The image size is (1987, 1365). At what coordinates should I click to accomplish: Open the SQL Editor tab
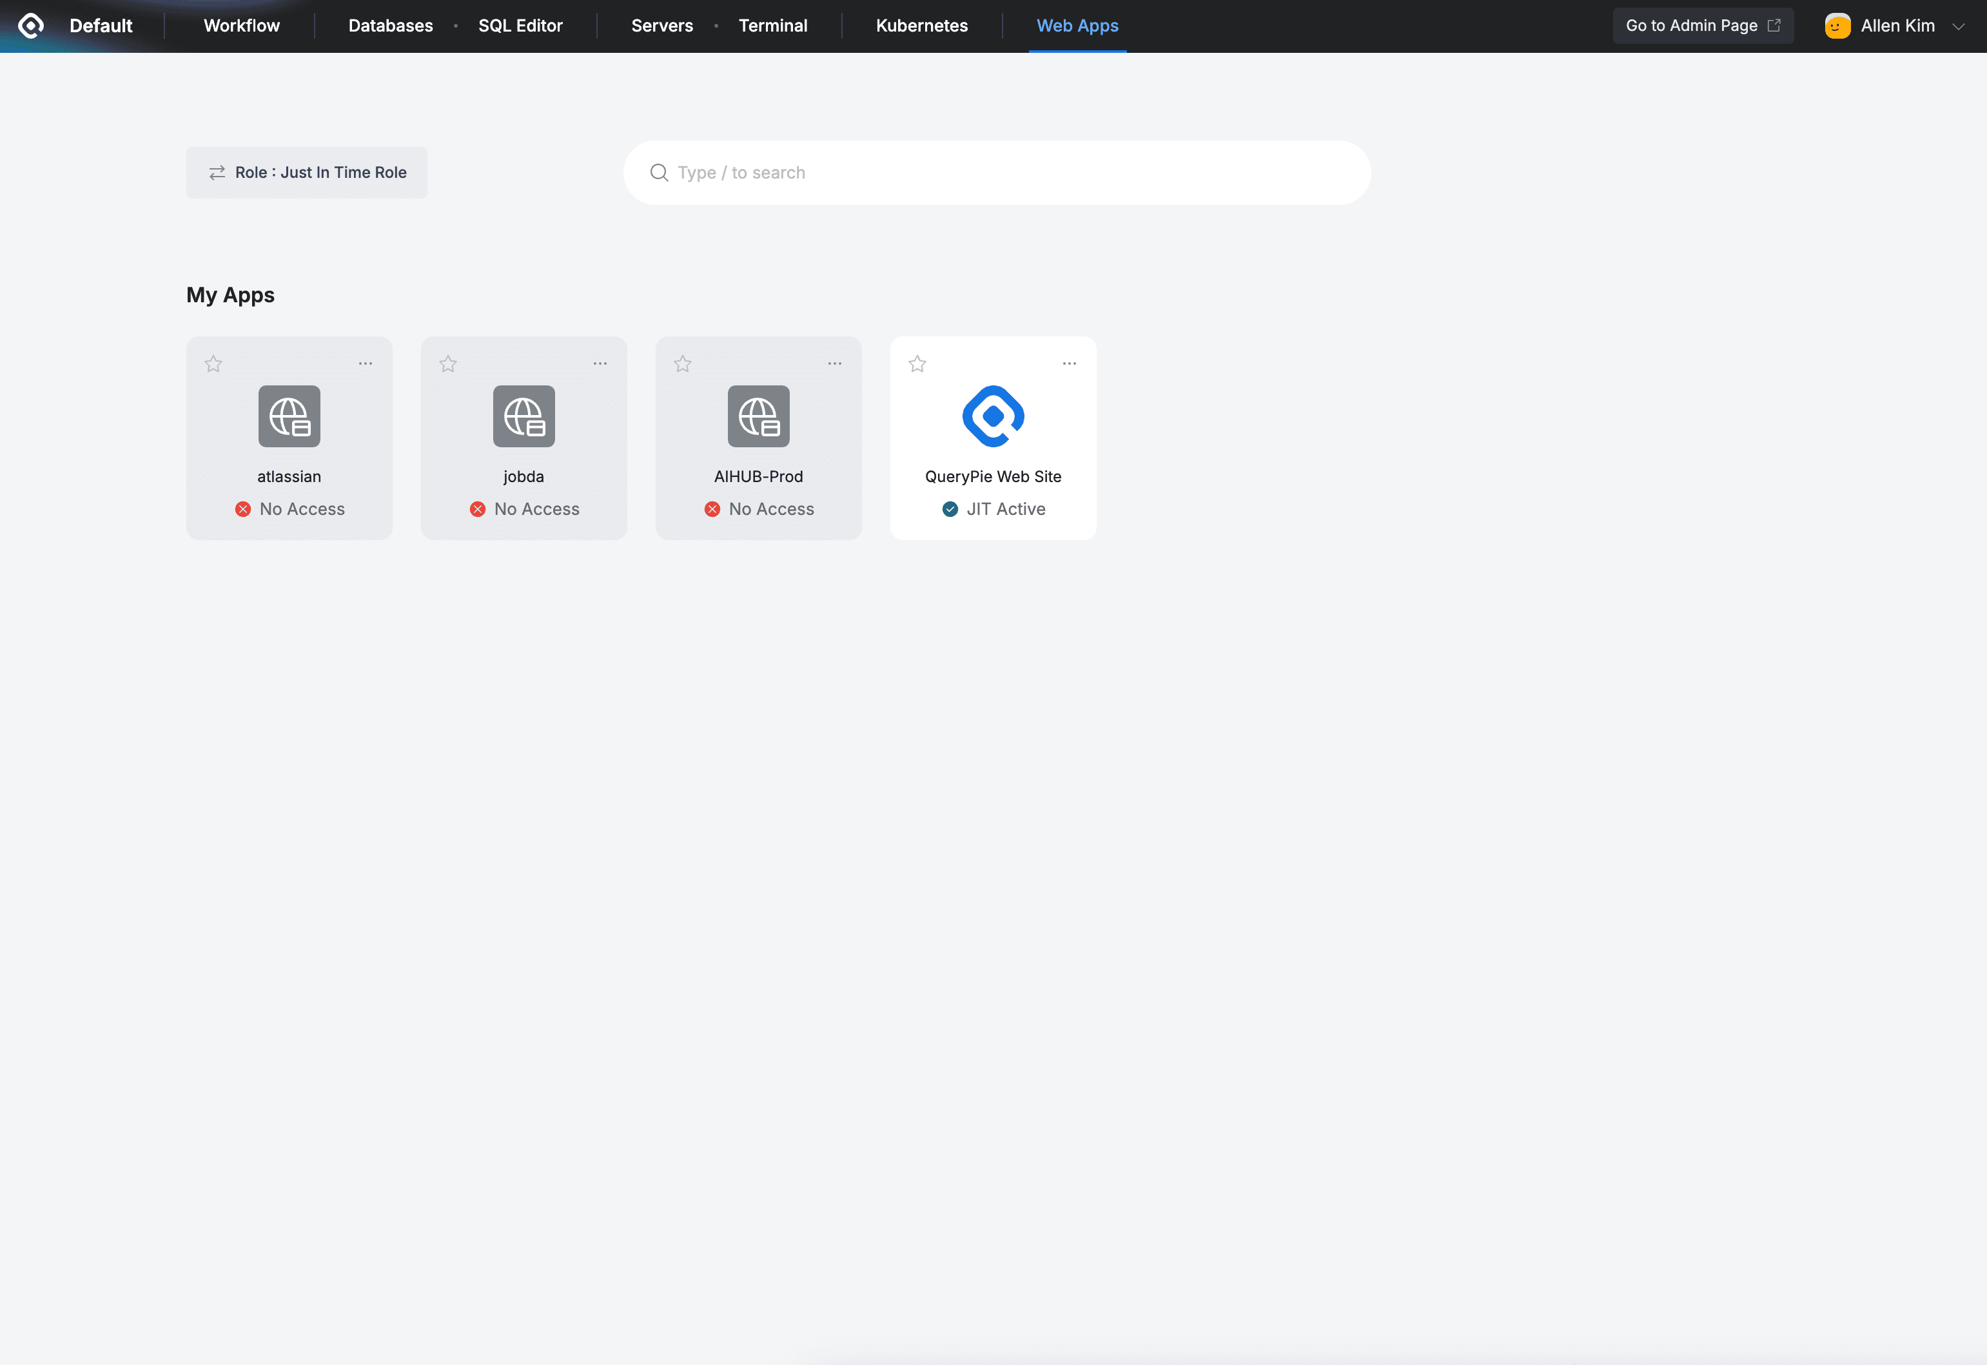[520, 26]
